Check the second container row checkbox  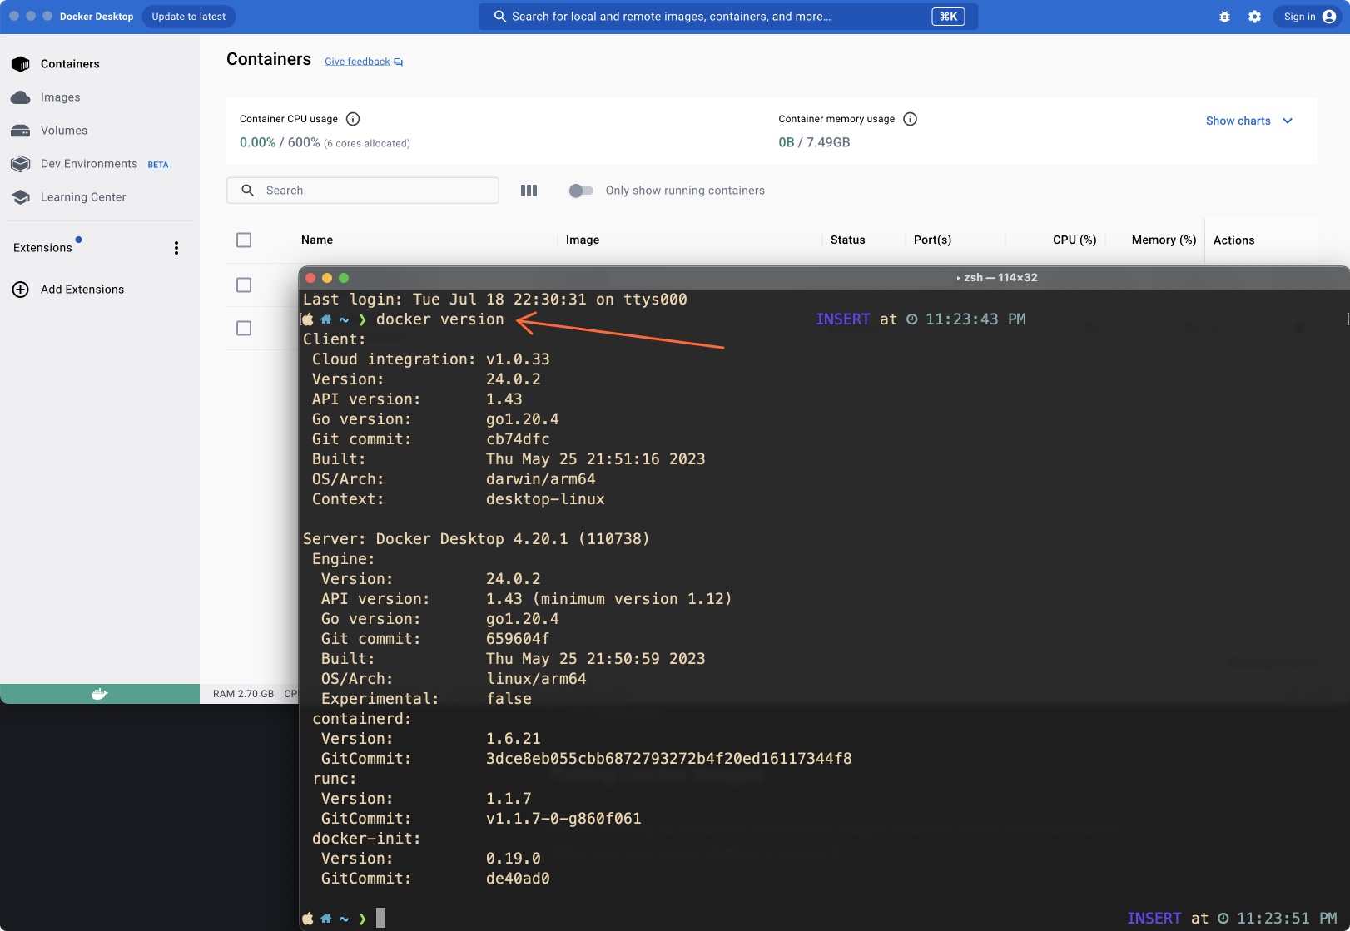point(244,329)
